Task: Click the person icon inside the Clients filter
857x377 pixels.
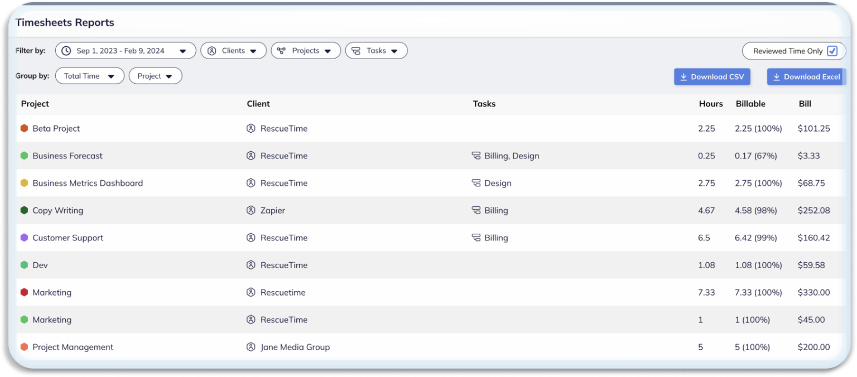Action: (x=212, y=50)
